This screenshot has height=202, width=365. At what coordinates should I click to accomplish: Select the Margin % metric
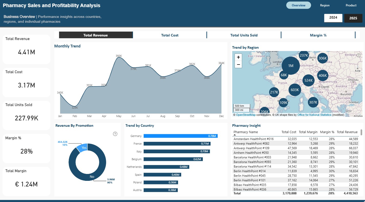coord(318,35)
